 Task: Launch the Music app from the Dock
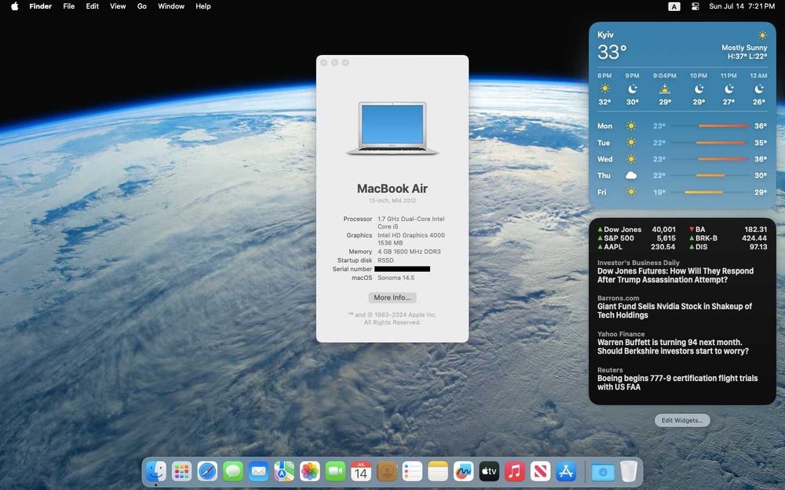point(515,471)
